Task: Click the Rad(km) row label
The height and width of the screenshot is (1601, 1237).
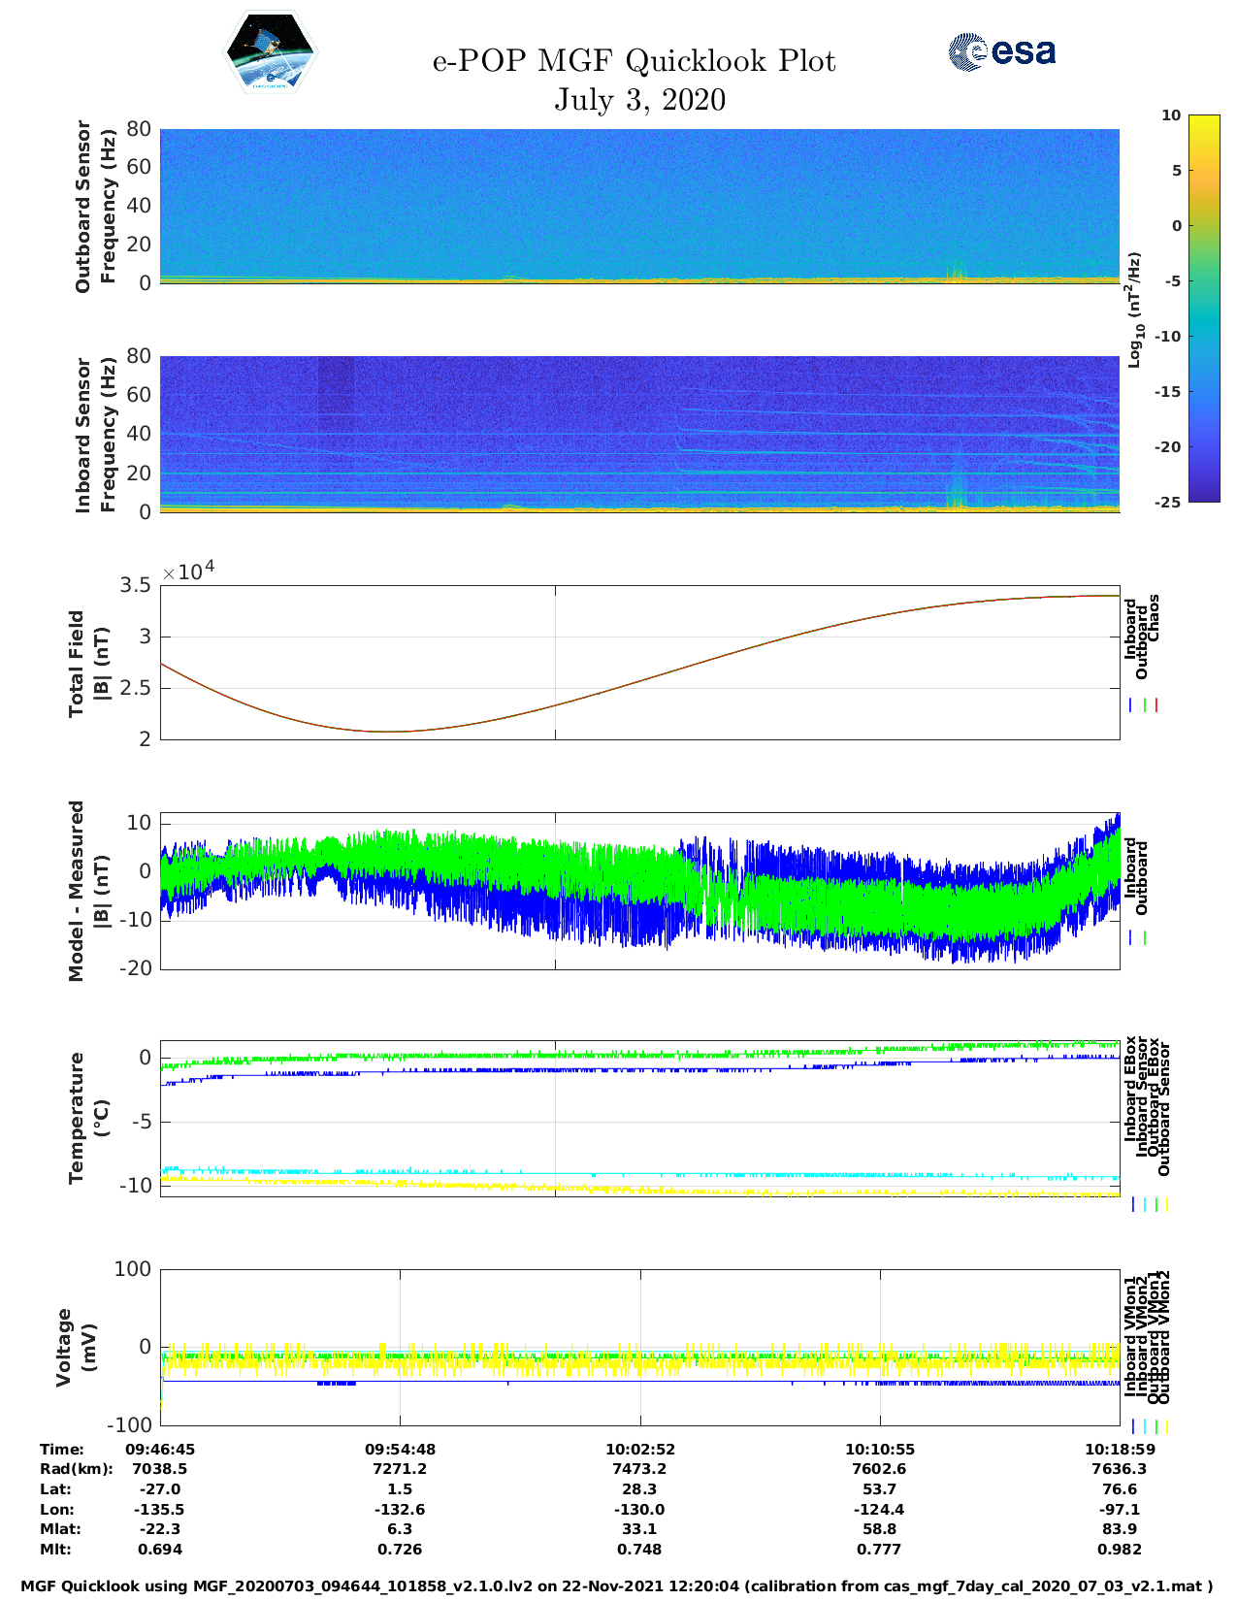Action: [76, 1469]
